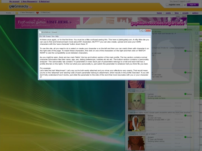Open the Help menu in Notepad

(x=57, y=37)
